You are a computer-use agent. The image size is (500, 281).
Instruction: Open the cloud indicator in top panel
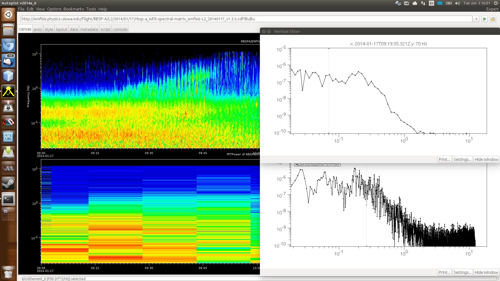(x=415, y=3)
